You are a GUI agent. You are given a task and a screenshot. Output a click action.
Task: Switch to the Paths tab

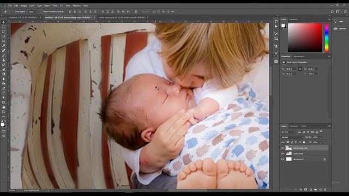coord(304,126)
